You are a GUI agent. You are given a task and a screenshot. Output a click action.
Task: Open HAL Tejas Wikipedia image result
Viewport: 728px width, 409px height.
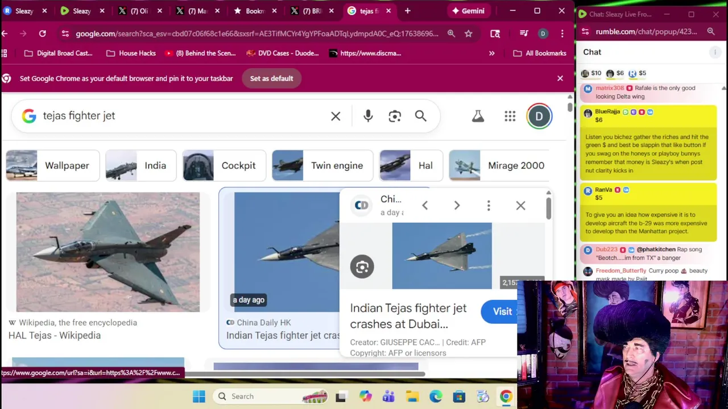(x=108, y=252)
